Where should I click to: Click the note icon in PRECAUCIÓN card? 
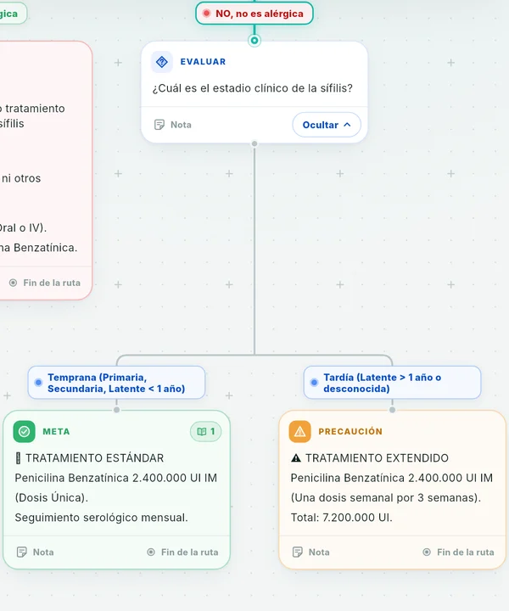coord(298,552)
